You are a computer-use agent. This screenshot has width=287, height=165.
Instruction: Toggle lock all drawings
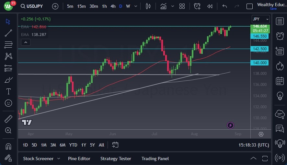8,158
